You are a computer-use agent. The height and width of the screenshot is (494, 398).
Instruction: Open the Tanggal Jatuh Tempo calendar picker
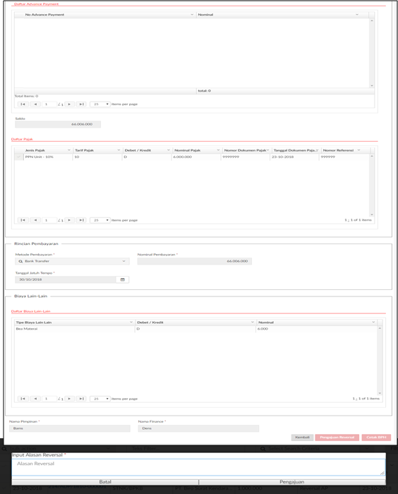pyautogui.click(x=123, y=279)
